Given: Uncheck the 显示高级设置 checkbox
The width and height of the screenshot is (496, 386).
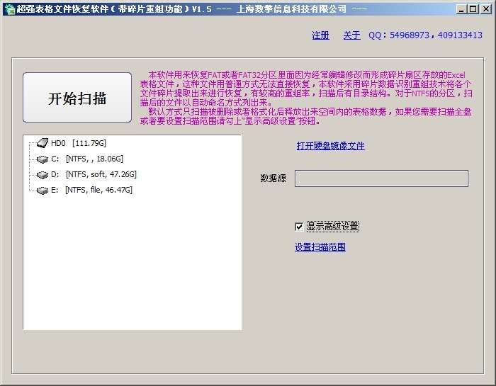Looking at the screenshot, I should click(299, 227).
